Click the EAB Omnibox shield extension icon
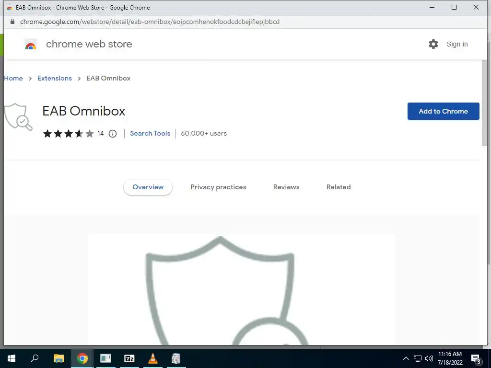The width and height of the screenshot is (491, 368). [x=18, y=117]
